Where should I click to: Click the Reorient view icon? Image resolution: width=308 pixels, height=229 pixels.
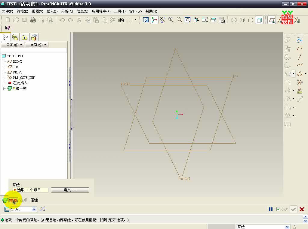[x=196, y=20]
